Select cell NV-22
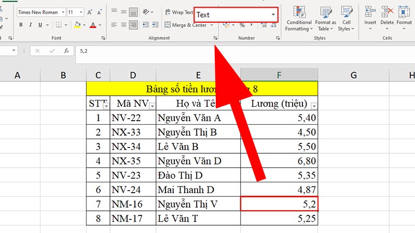Screen dimensions: 415x233 click(133, 118)
